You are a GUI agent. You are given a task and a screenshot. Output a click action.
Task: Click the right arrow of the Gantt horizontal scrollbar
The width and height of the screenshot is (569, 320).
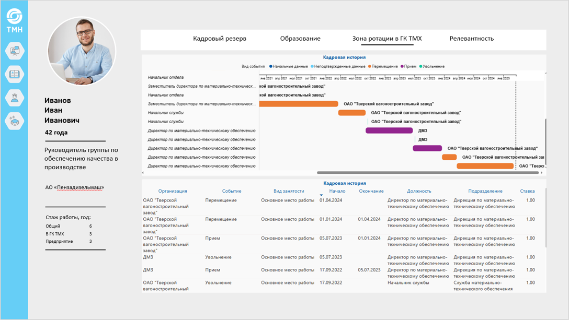click(541, 173)
